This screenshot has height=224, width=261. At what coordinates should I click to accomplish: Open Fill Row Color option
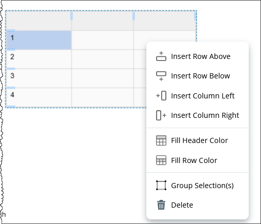pyautogui.click(x=198, y=160)
